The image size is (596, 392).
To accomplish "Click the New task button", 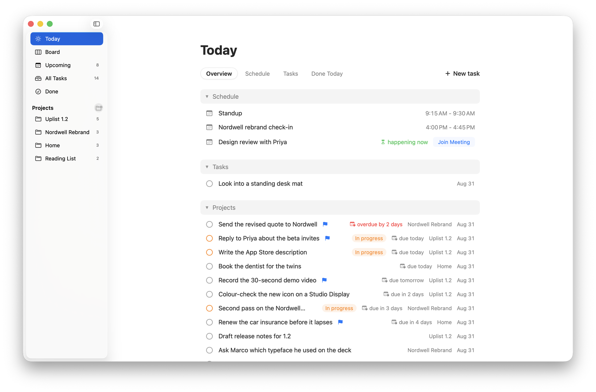I will (462, 74).
